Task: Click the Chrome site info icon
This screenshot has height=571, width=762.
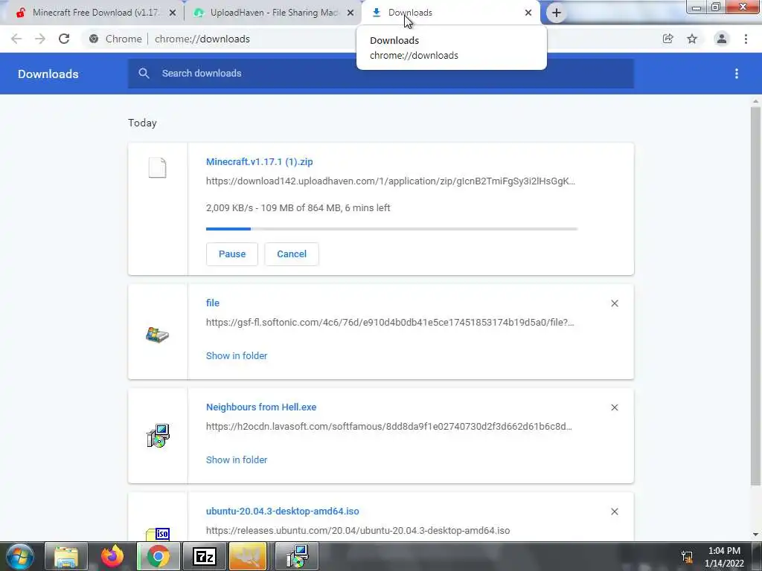Action: click(x=94, y=39)
